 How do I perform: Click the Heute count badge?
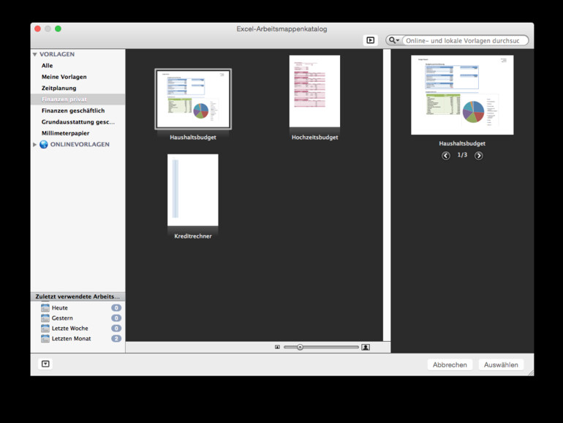click(x=116, y=308)
